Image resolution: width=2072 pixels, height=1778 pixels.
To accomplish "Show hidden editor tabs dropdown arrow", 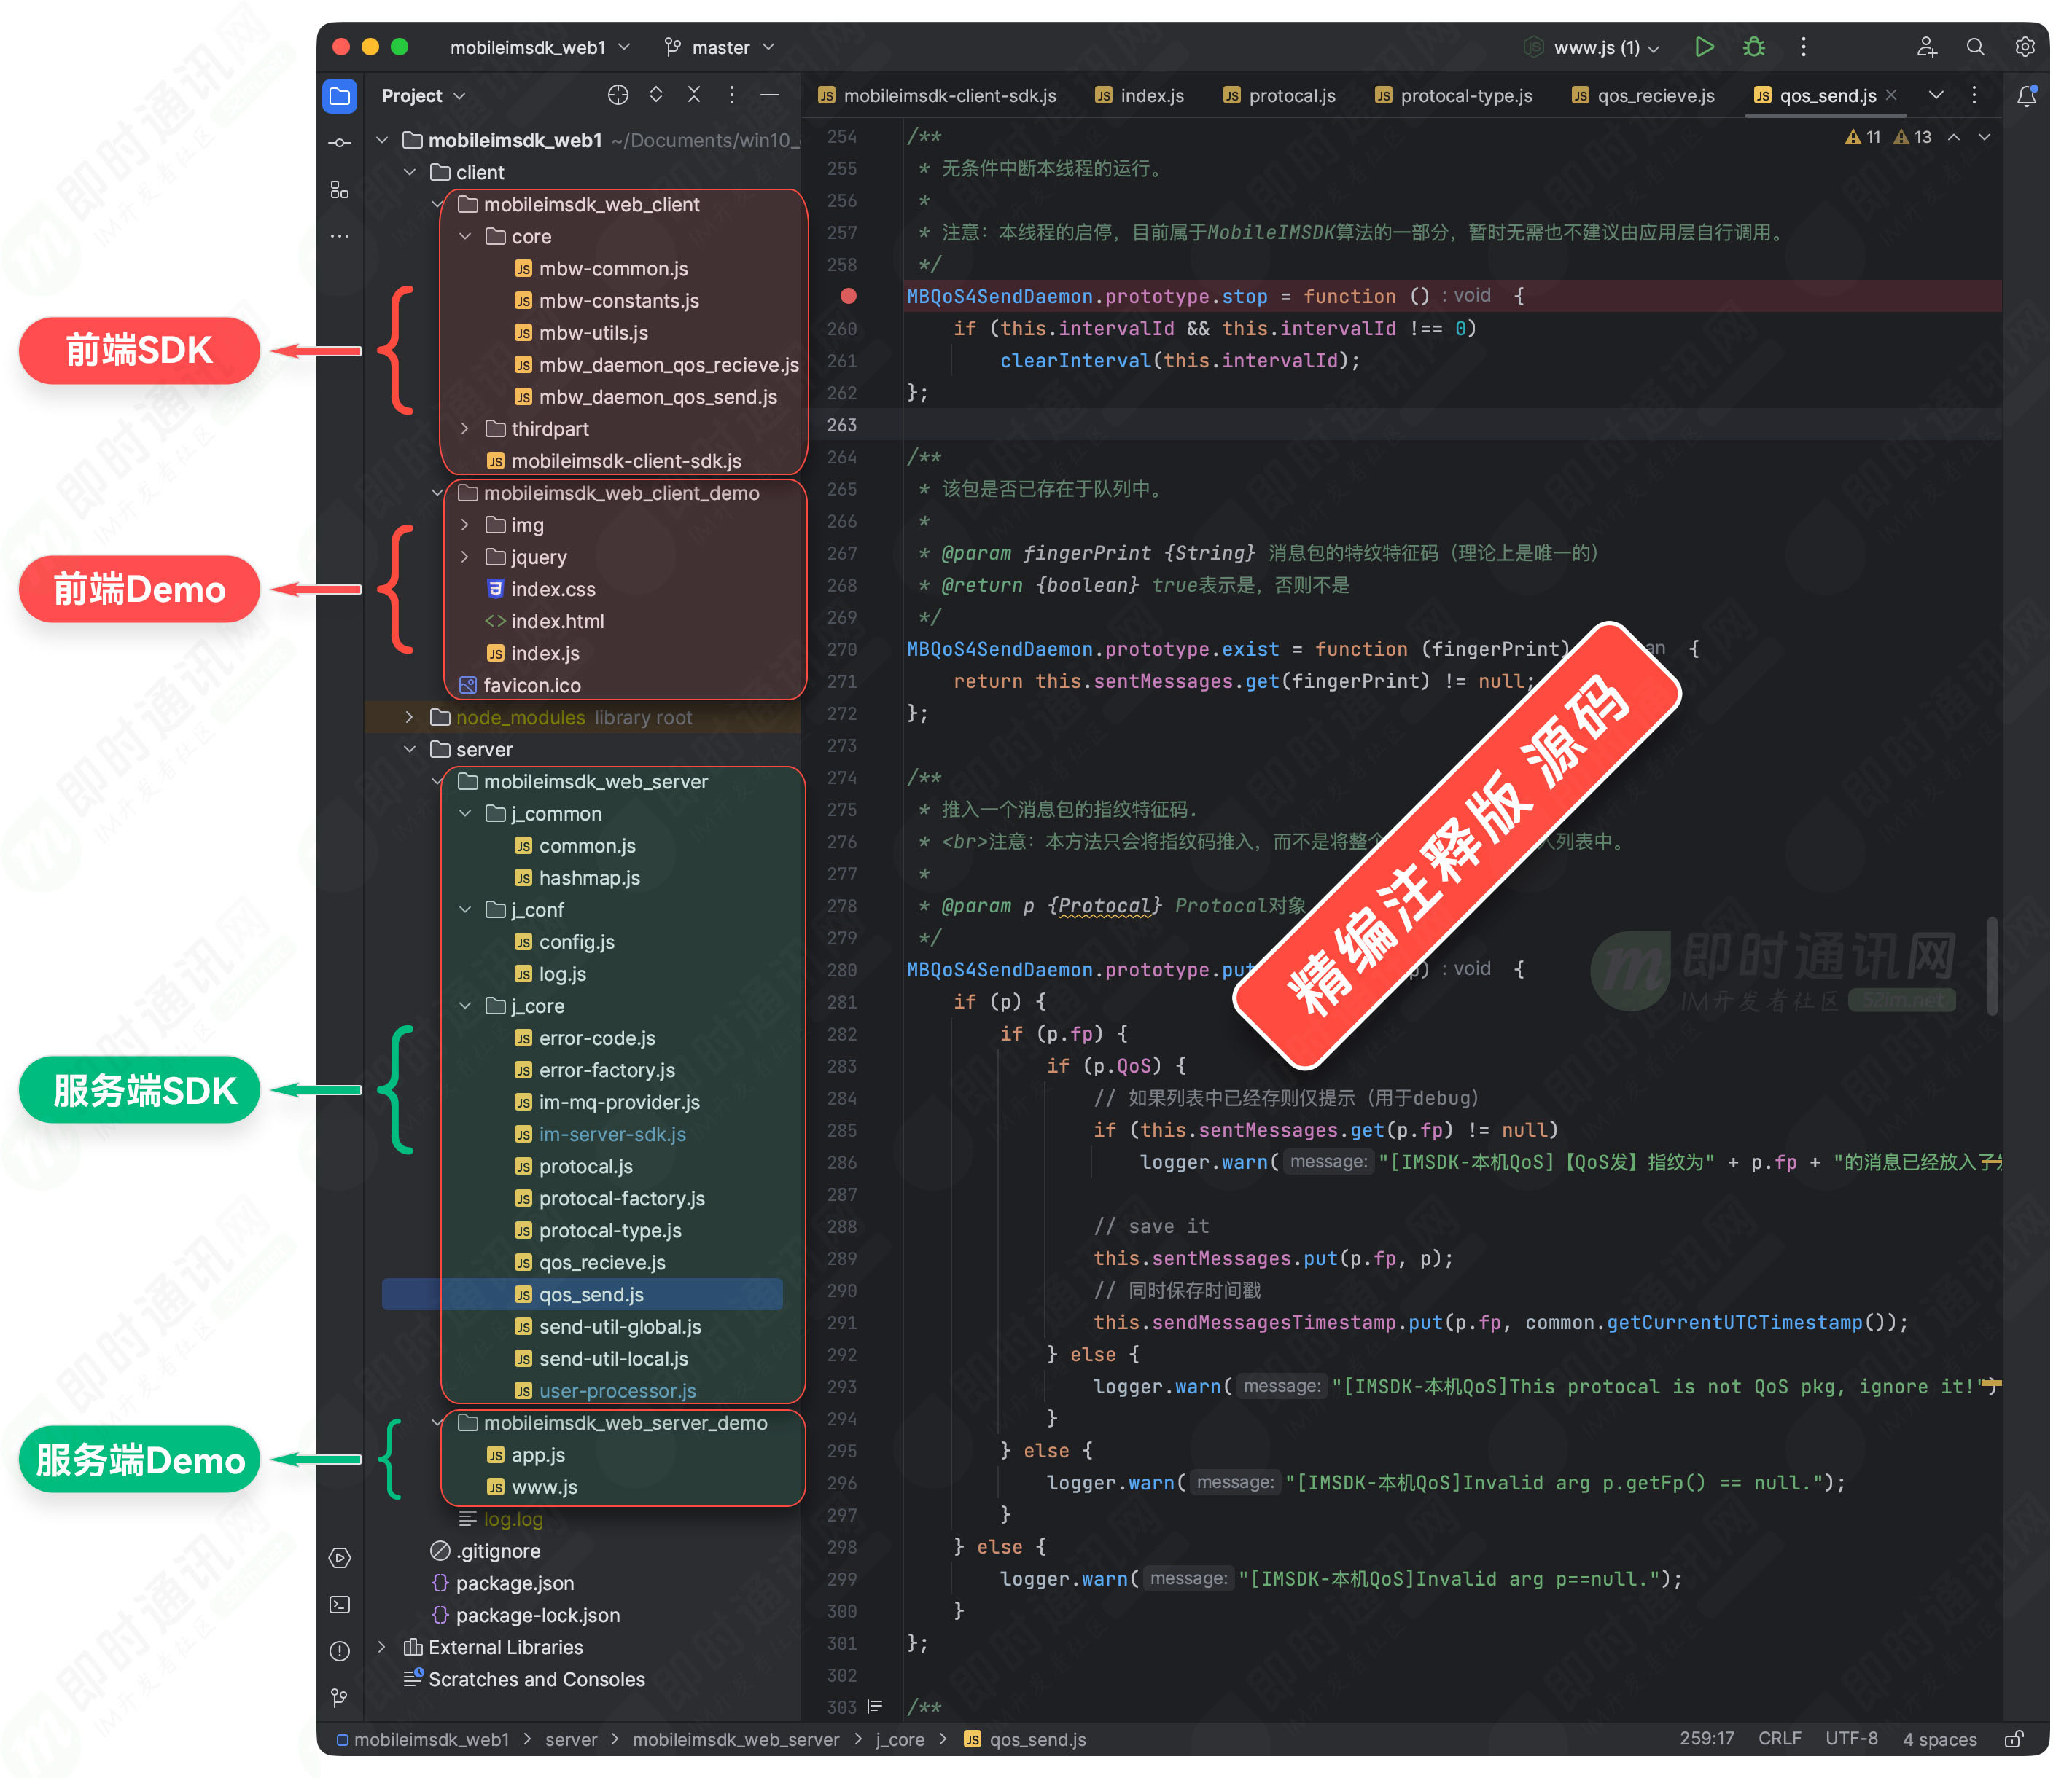I will tap(1936, 95).
